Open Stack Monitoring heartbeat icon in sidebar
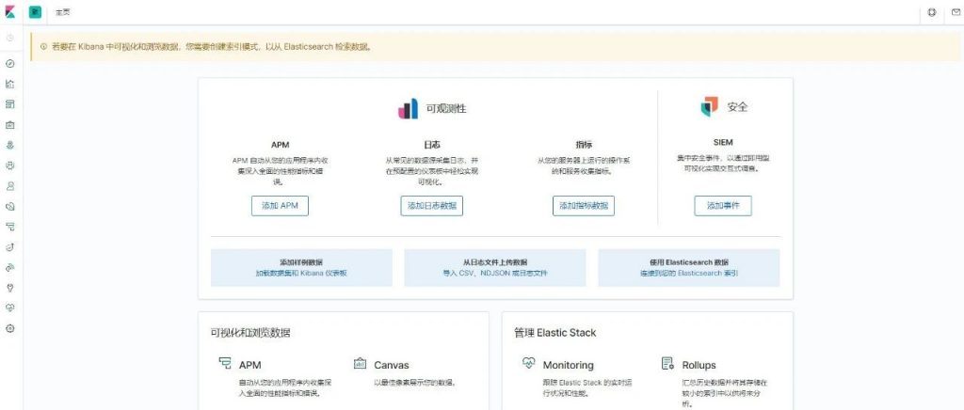964x410 pixels. 10,307
